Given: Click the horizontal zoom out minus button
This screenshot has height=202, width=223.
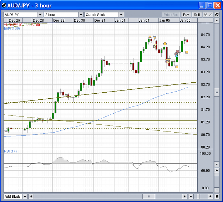Looking at the screenshot, I should pos(191,197).
